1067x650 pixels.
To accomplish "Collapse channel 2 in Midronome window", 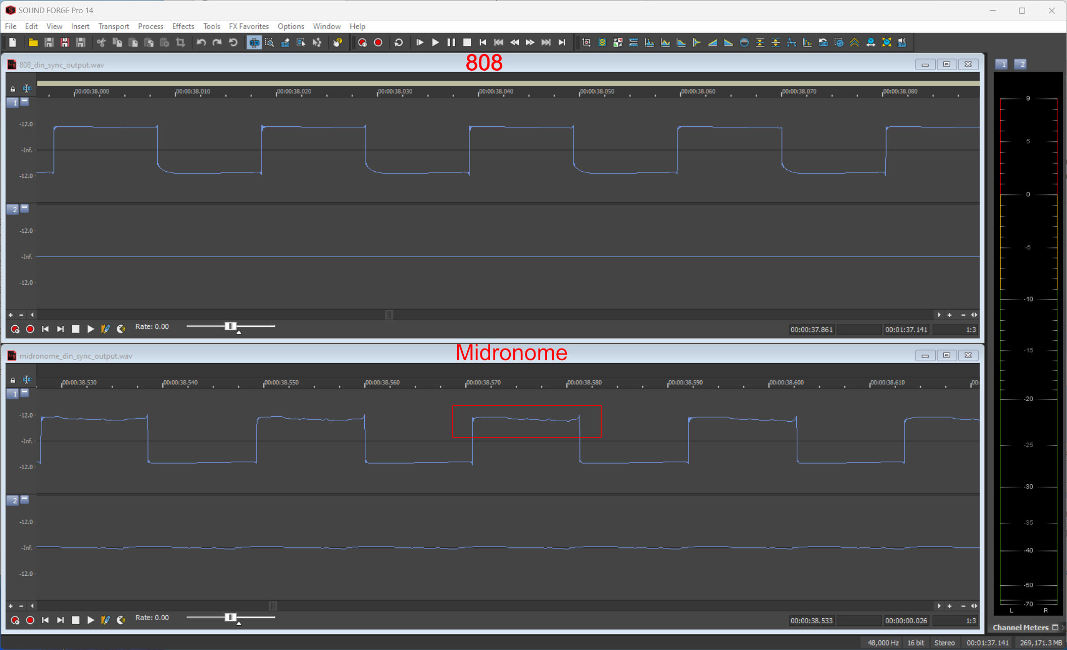I will point(25,499).
